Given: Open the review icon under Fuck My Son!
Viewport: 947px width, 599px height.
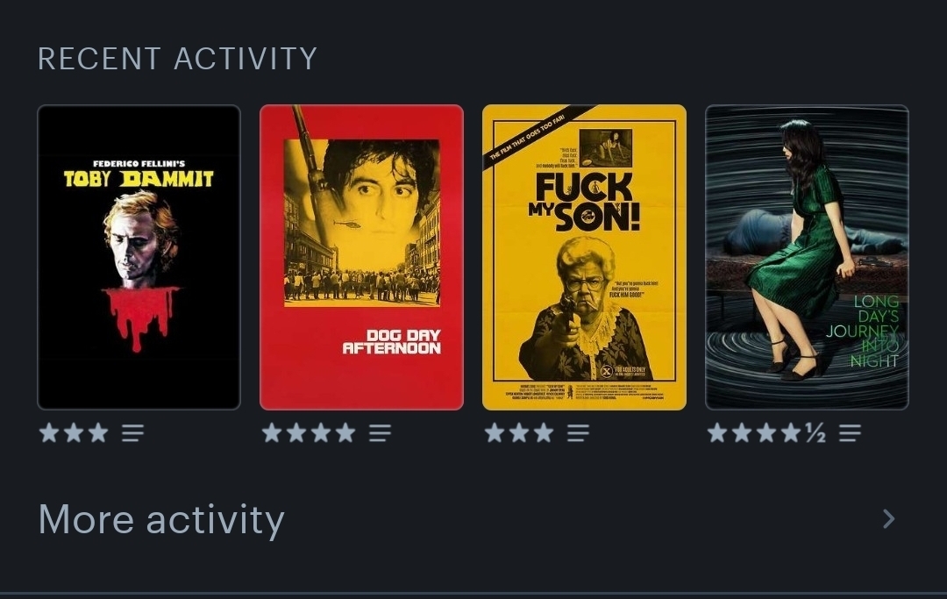Looking at the screenshot, I should pyautogui.click(x=578, y=433).
